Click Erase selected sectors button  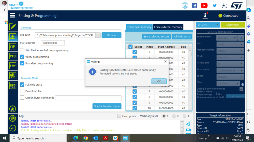(156, 37)
